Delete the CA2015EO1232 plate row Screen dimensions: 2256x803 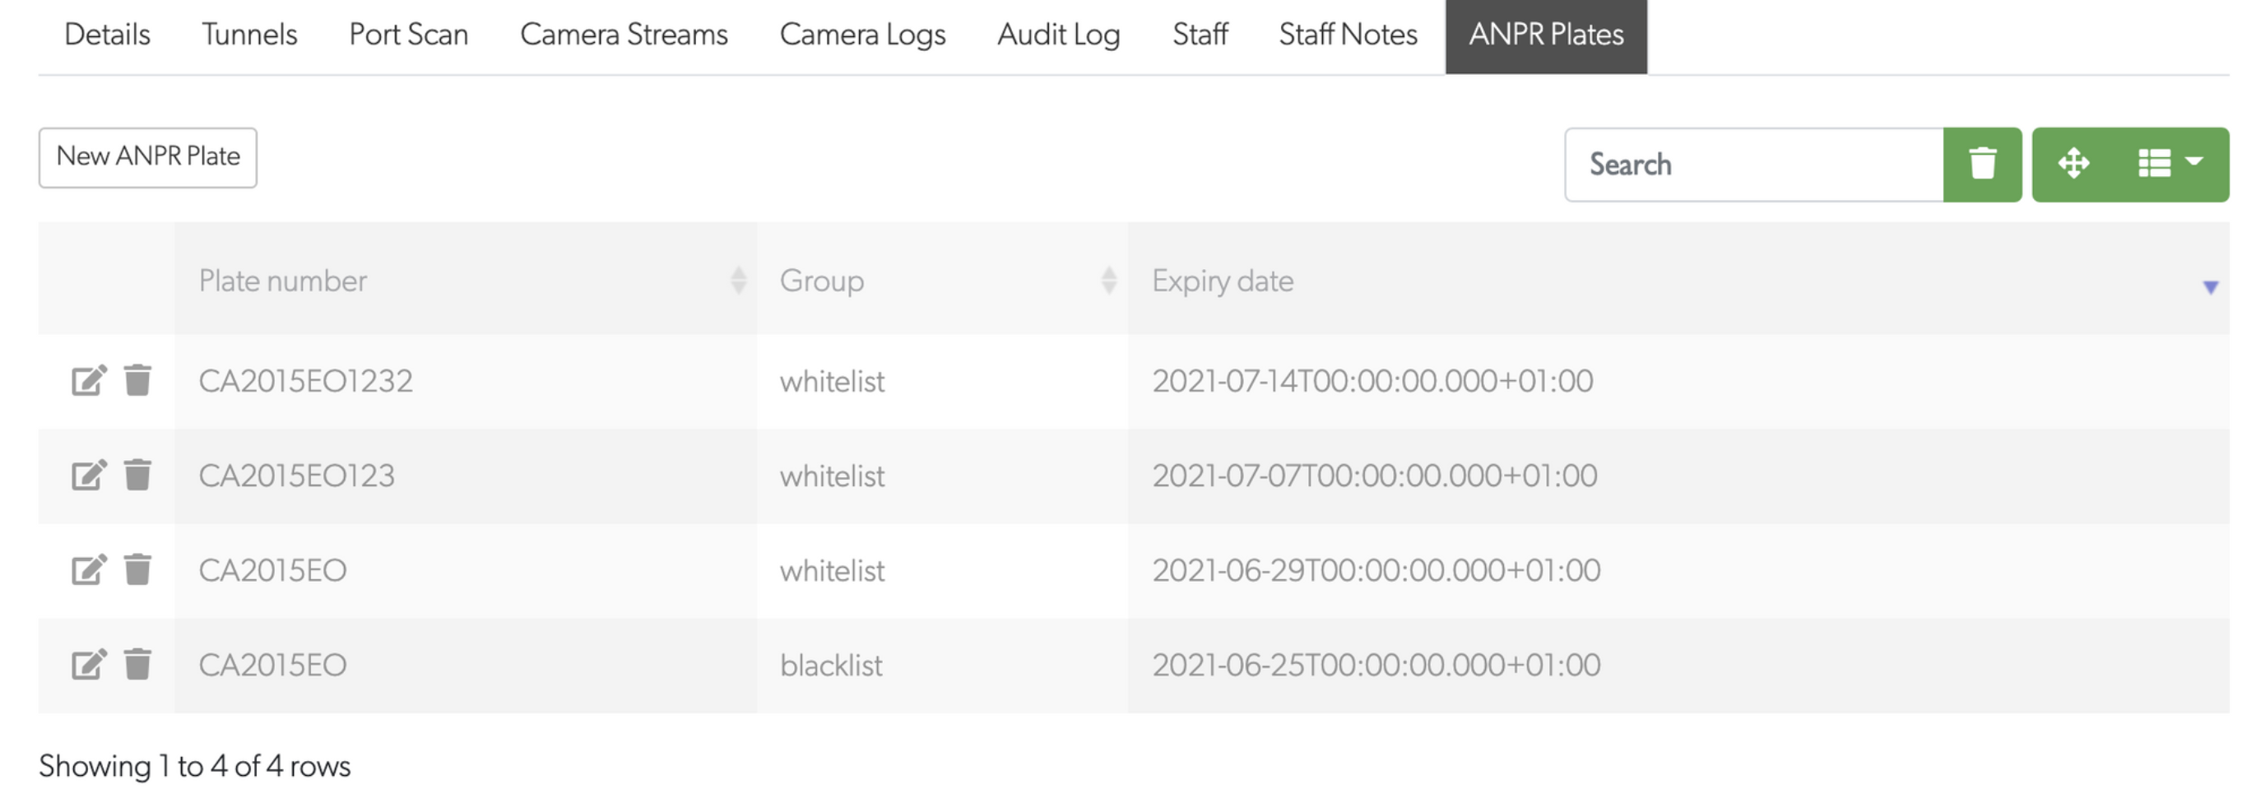[137, 381]
